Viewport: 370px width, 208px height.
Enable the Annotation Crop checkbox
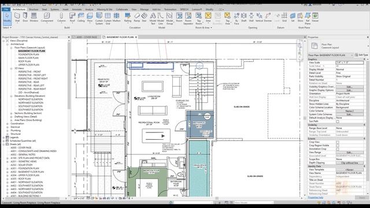pos(338,149)
